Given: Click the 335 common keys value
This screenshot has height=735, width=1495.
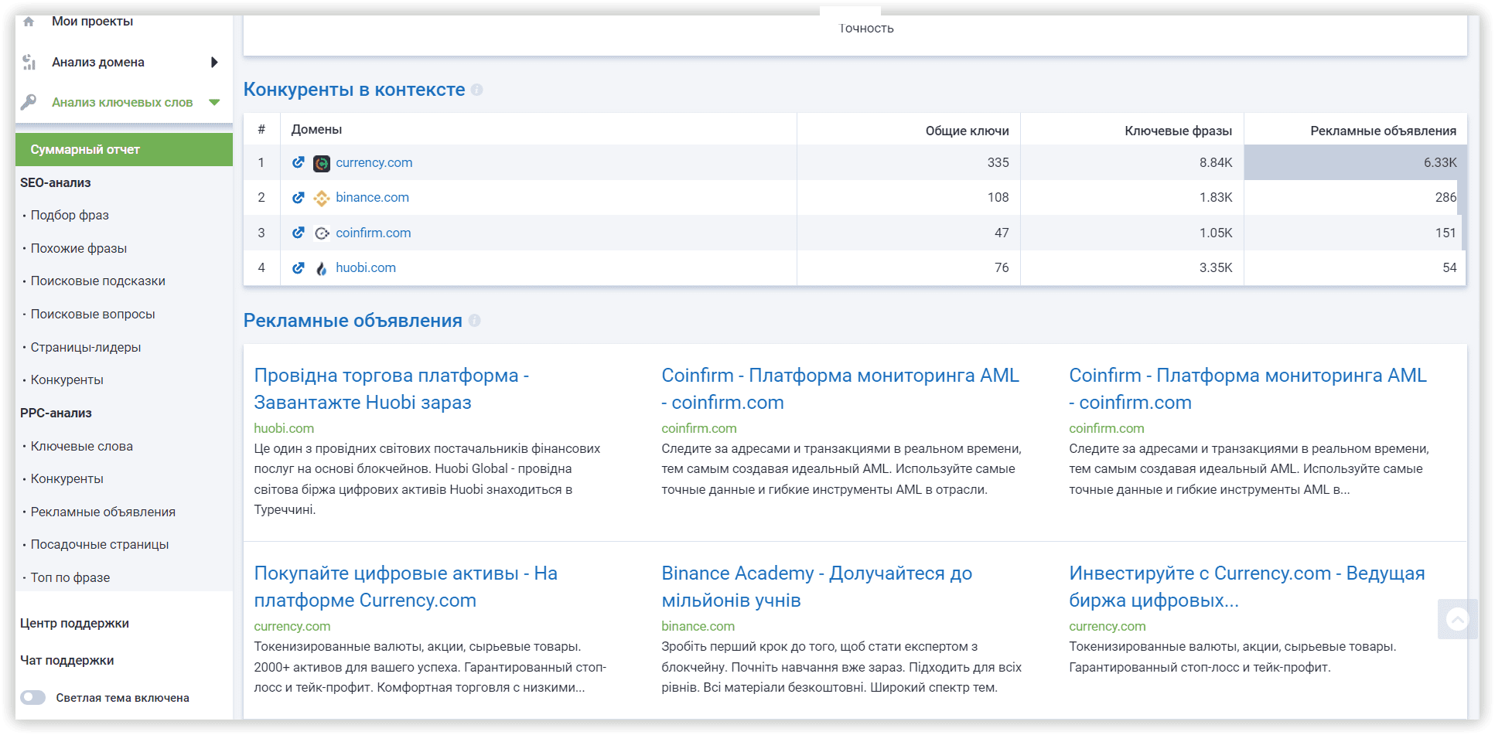Looking at the screenshot, I should (x=998, y=162).
